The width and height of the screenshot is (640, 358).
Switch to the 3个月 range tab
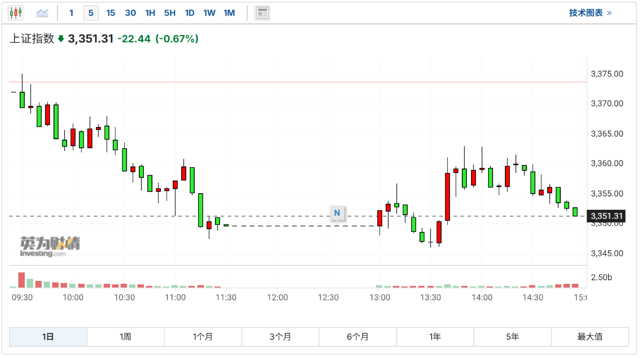click(x=280, y=337)
